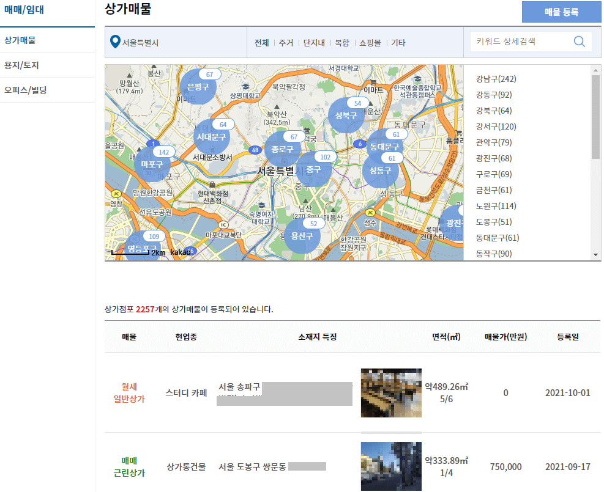Click the 매매 근린상가 listing type
Screen dimensions: 604x492
(x=129, y=466)
